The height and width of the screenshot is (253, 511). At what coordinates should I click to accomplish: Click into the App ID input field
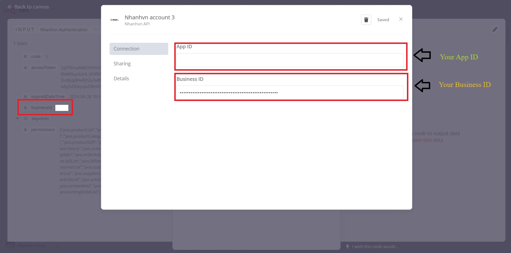[290, 60]
